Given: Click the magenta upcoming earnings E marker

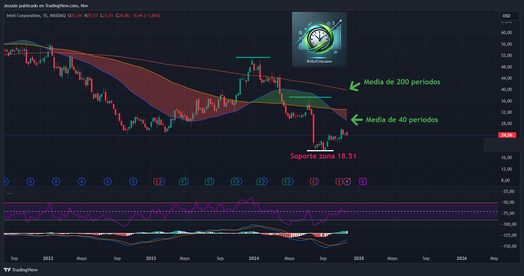Looking at the screenshot, I should coord(363,182).
